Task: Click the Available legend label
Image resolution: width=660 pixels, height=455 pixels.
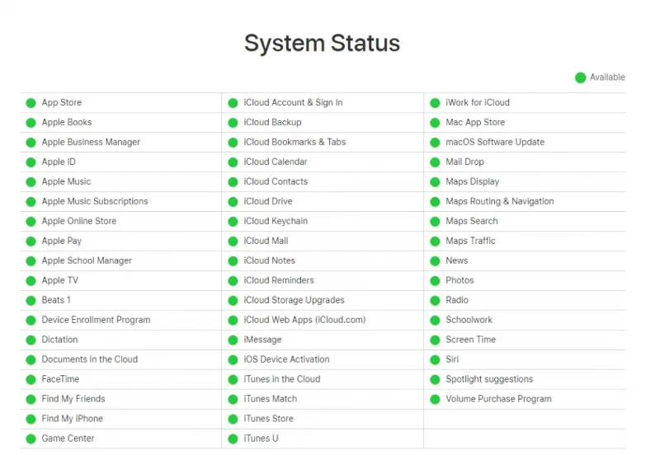Action: pos(607,77)
